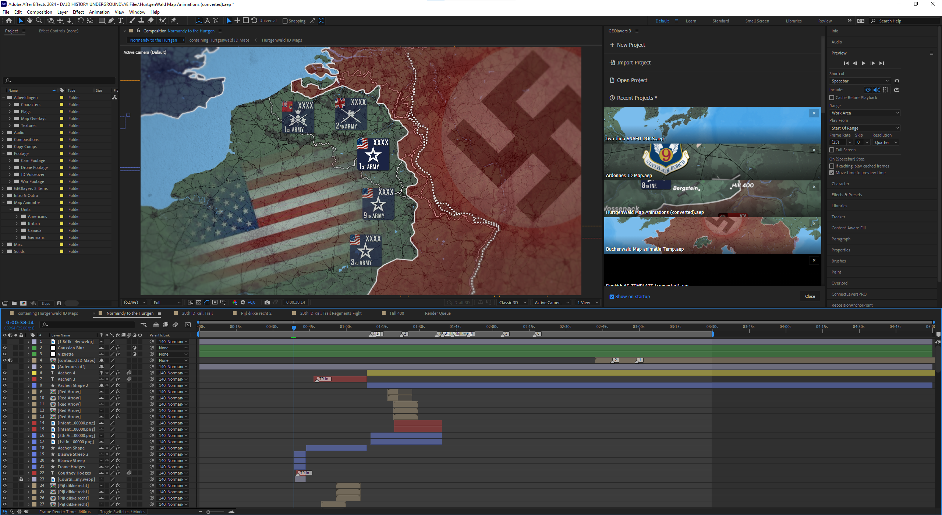Image resolution: width=942 pixels, height=515 pixels.
Task: Open the 1 View layout dropdown
Action: pyautogui.click(x=588, y=303)
